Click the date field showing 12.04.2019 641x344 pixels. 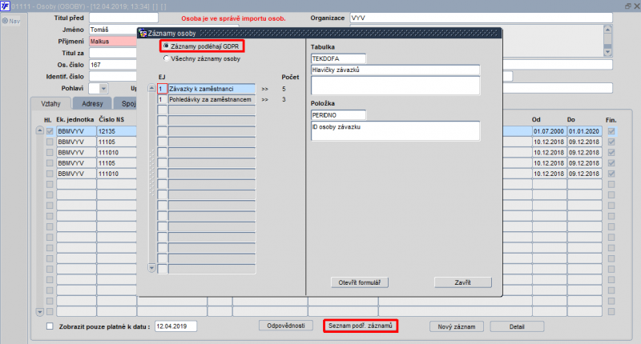175,326
